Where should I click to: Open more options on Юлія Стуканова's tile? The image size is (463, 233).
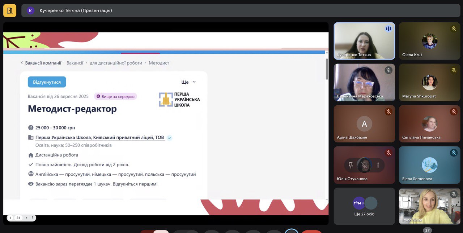click(x=378, y=165)
